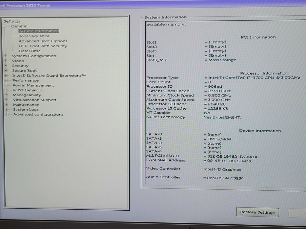Select the Virtualization Support label
This screenshot has height=229, width=306.
pos(34,100)
